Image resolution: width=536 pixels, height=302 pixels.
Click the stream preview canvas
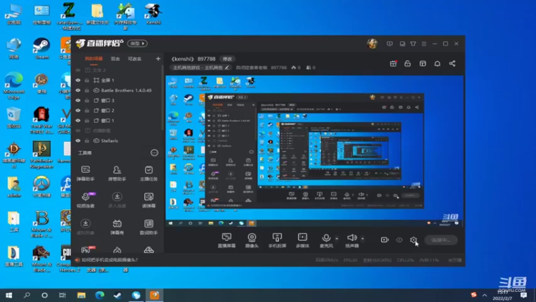coord(314,151)
